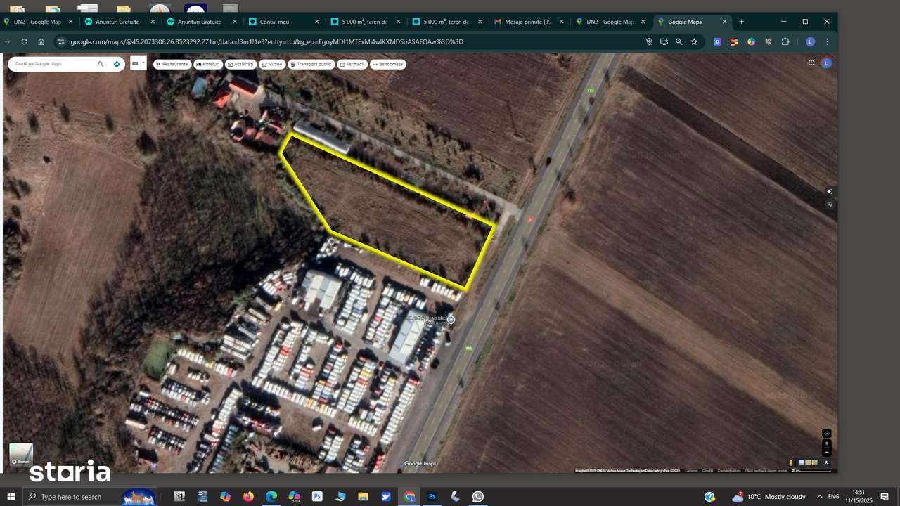The width and height of the screenshot is (900, 506).
Task: Filter map by Muzee
Action: click(x=271, y=64)
